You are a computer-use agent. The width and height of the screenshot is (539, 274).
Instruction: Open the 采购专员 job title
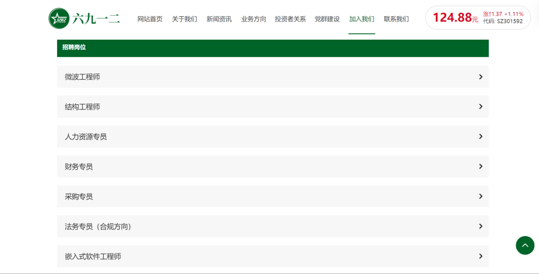click(79, 196)
